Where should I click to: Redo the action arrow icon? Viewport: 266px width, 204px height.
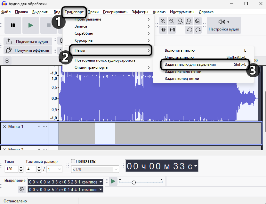(197, 30)
